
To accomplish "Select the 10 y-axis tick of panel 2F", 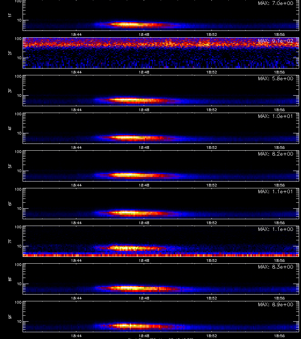I will click(x=19, y=58).
